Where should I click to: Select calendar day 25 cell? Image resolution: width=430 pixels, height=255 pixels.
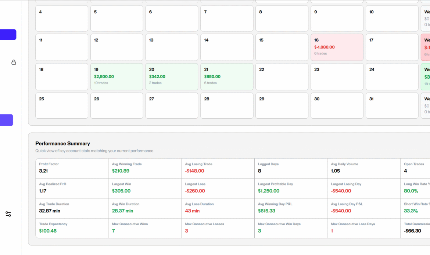pos(62,105)
